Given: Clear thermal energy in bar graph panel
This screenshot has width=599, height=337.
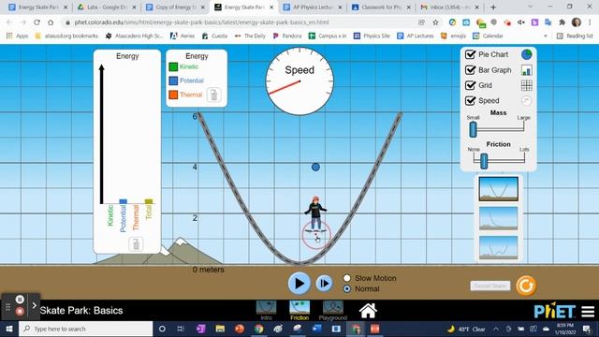Looking at the screenshot, I should 136,244.
